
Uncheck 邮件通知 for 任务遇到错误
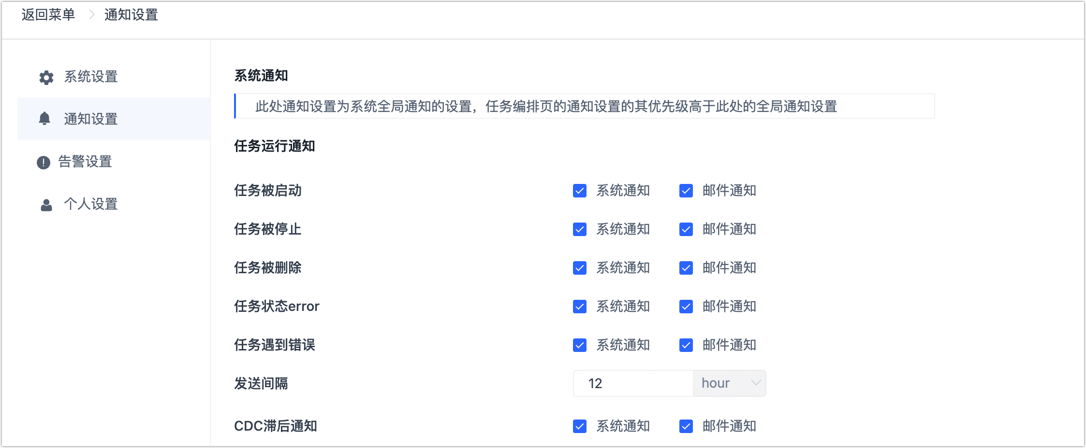[686, 345]
